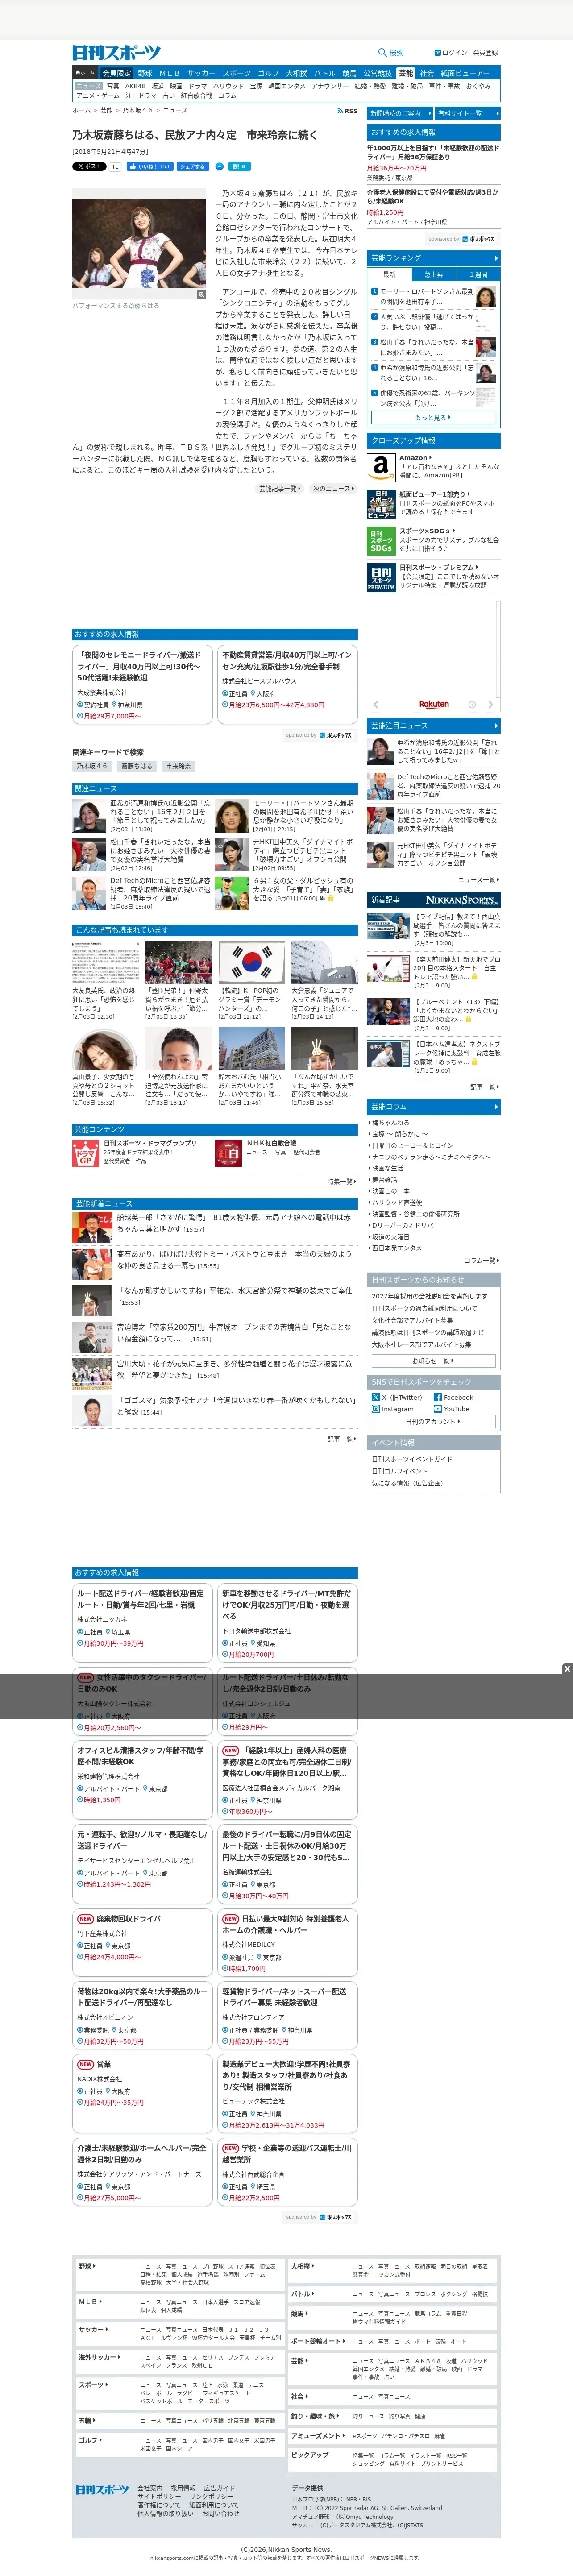Click the YouTube icon in SNS box
This screenshot has width=573, height=2576.
(437, 1409)
